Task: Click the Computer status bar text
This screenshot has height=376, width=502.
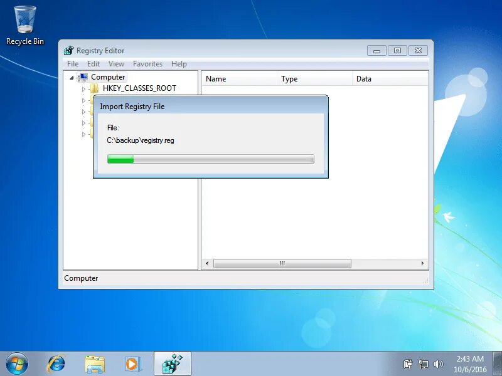Action: click(81, 278)
